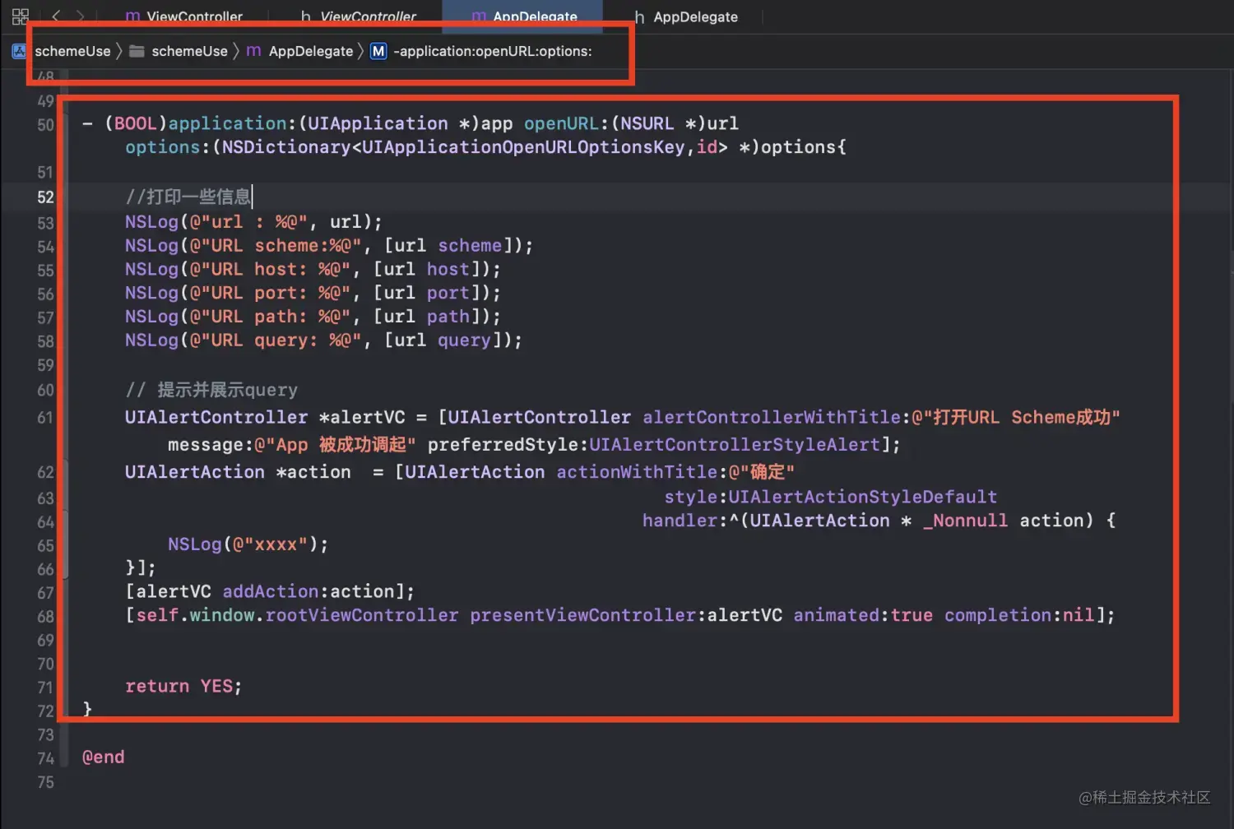Click "_Nonnull" keyword in handler block
The height and width of the screenshot is (829, 1234).
point(965,521)
